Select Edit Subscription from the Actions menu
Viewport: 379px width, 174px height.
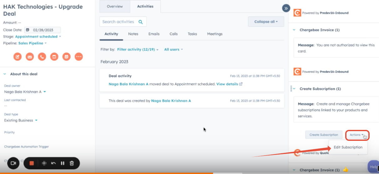point(348,147)
